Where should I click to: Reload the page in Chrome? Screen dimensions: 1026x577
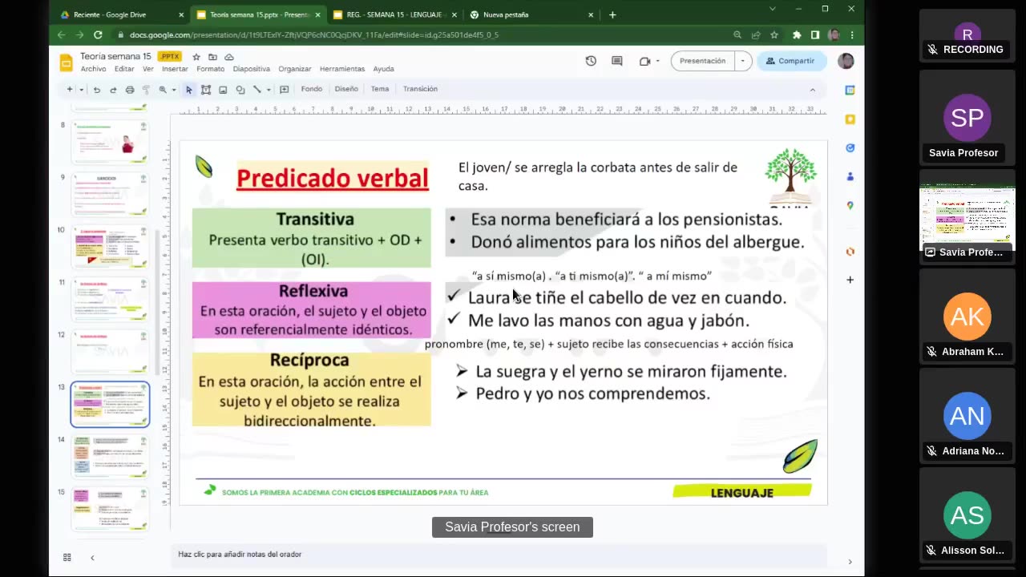point(98,35)
